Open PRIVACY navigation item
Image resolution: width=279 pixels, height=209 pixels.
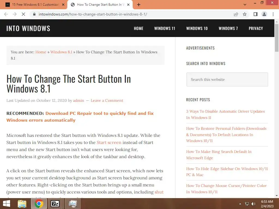(x=256, y=28)
